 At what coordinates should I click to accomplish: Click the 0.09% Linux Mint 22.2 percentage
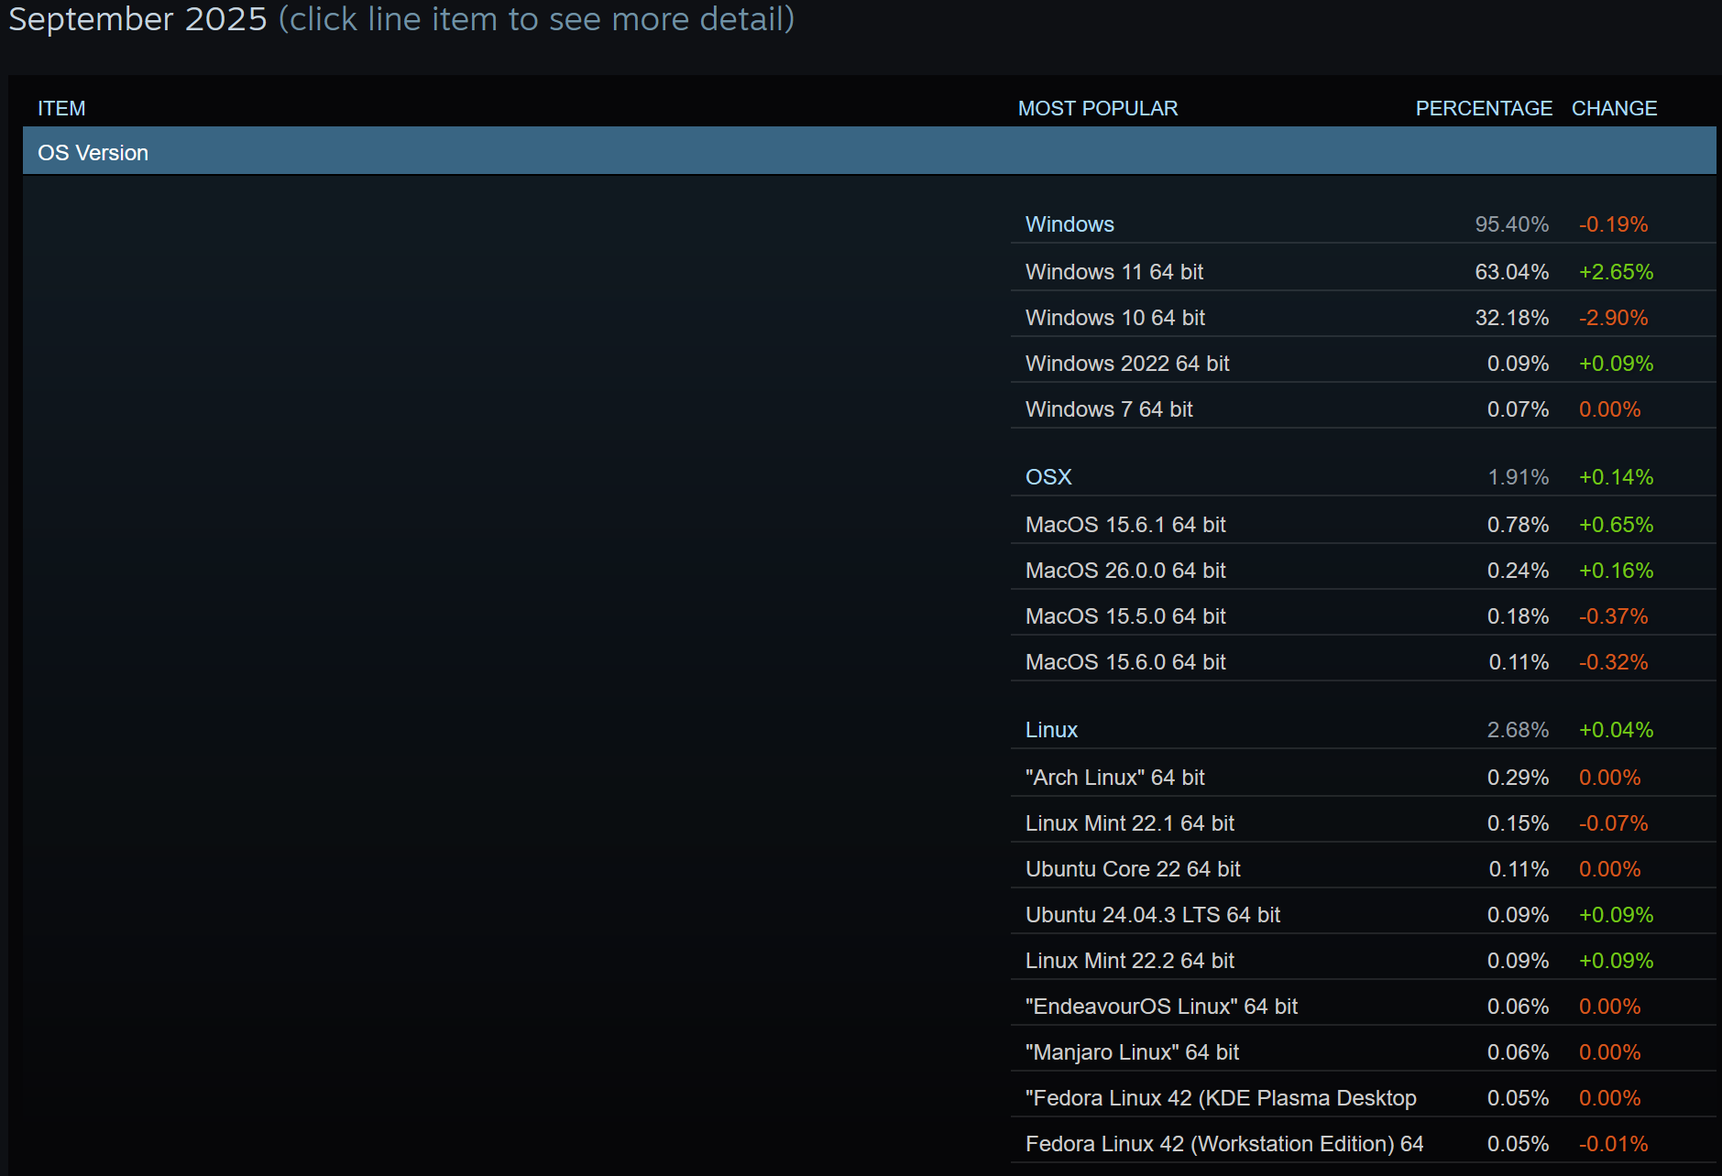(1519, 961)
